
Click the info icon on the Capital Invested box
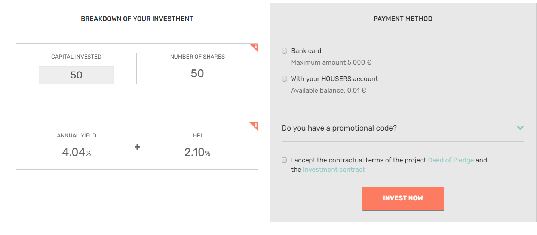(255, 47)
